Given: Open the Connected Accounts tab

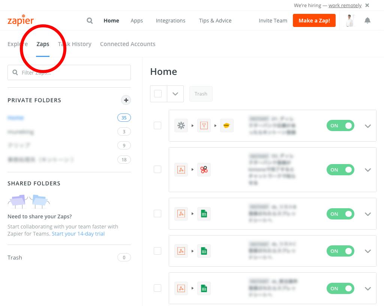Looking at the screenshot, I should click(128, 44).
